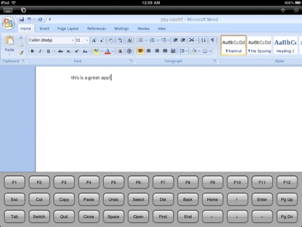302x227 pixels.
Task: Open Clipboard pane launcher
Action: click(x=23, y=61)
